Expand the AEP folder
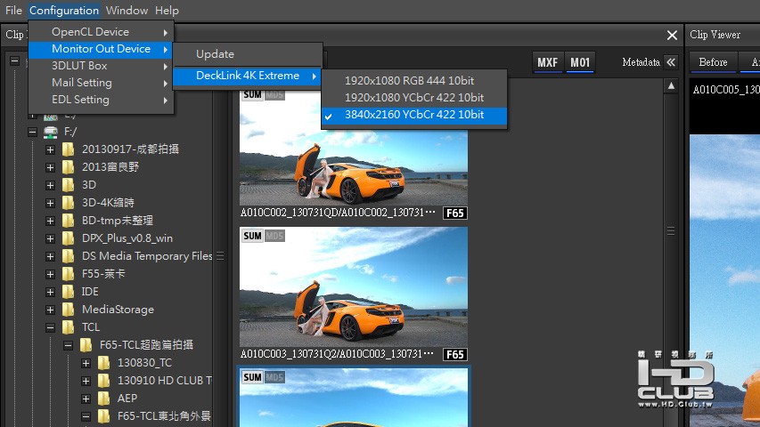This screenshot has width=760, height=427. pyautogui.click(x=86, y=399)
